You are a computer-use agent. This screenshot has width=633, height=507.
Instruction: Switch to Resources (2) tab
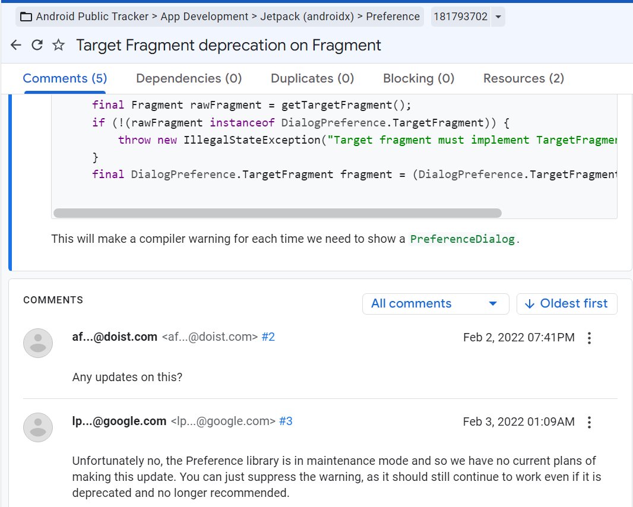pos(524,78)
